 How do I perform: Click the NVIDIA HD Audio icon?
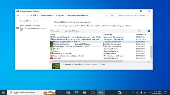click(x=51, y=44)
